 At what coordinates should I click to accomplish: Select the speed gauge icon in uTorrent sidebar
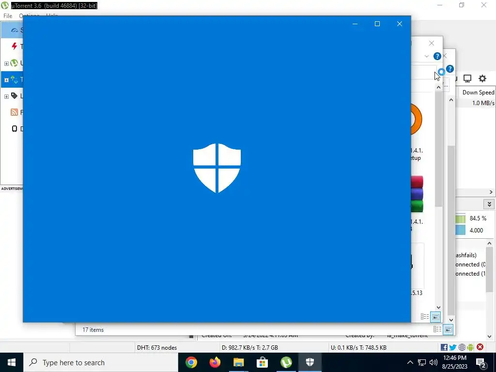pyautogui.click(x=14, y=30)
